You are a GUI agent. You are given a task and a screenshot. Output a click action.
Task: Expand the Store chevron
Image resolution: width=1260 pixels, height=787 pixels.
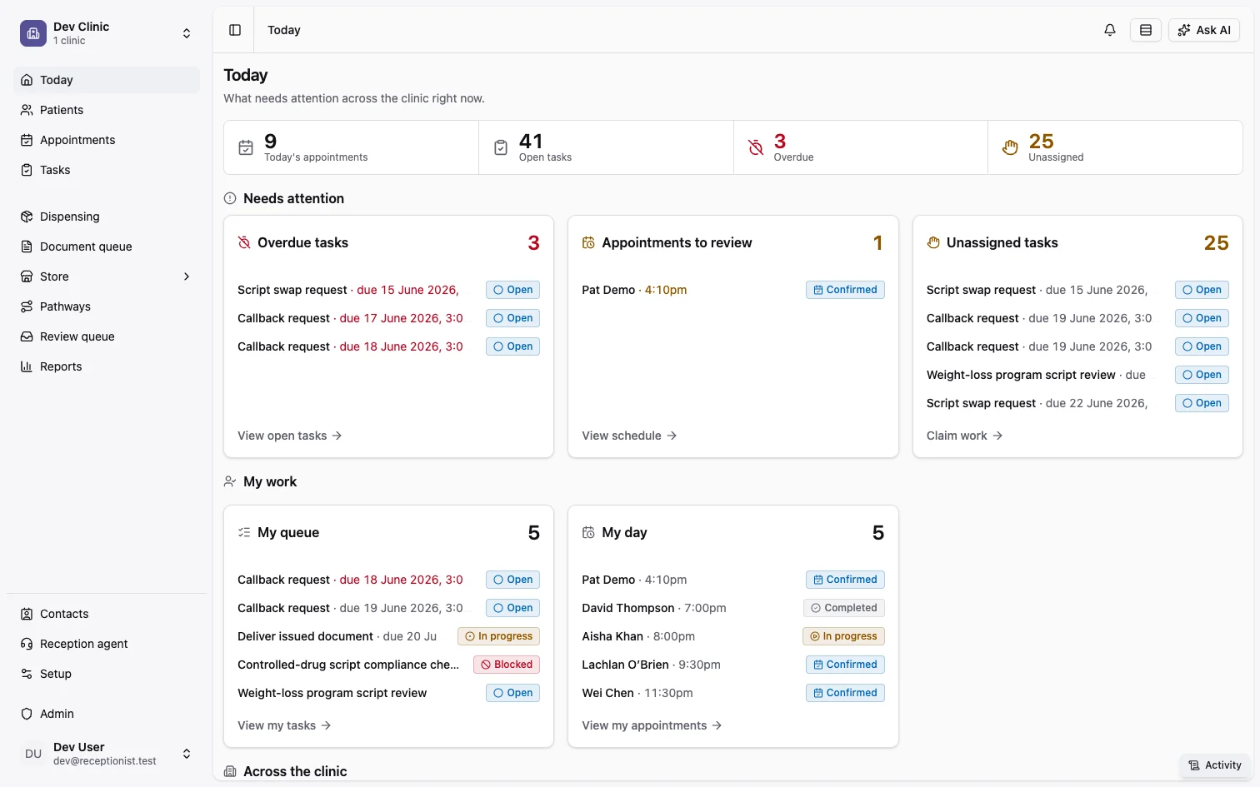(187, 276)
